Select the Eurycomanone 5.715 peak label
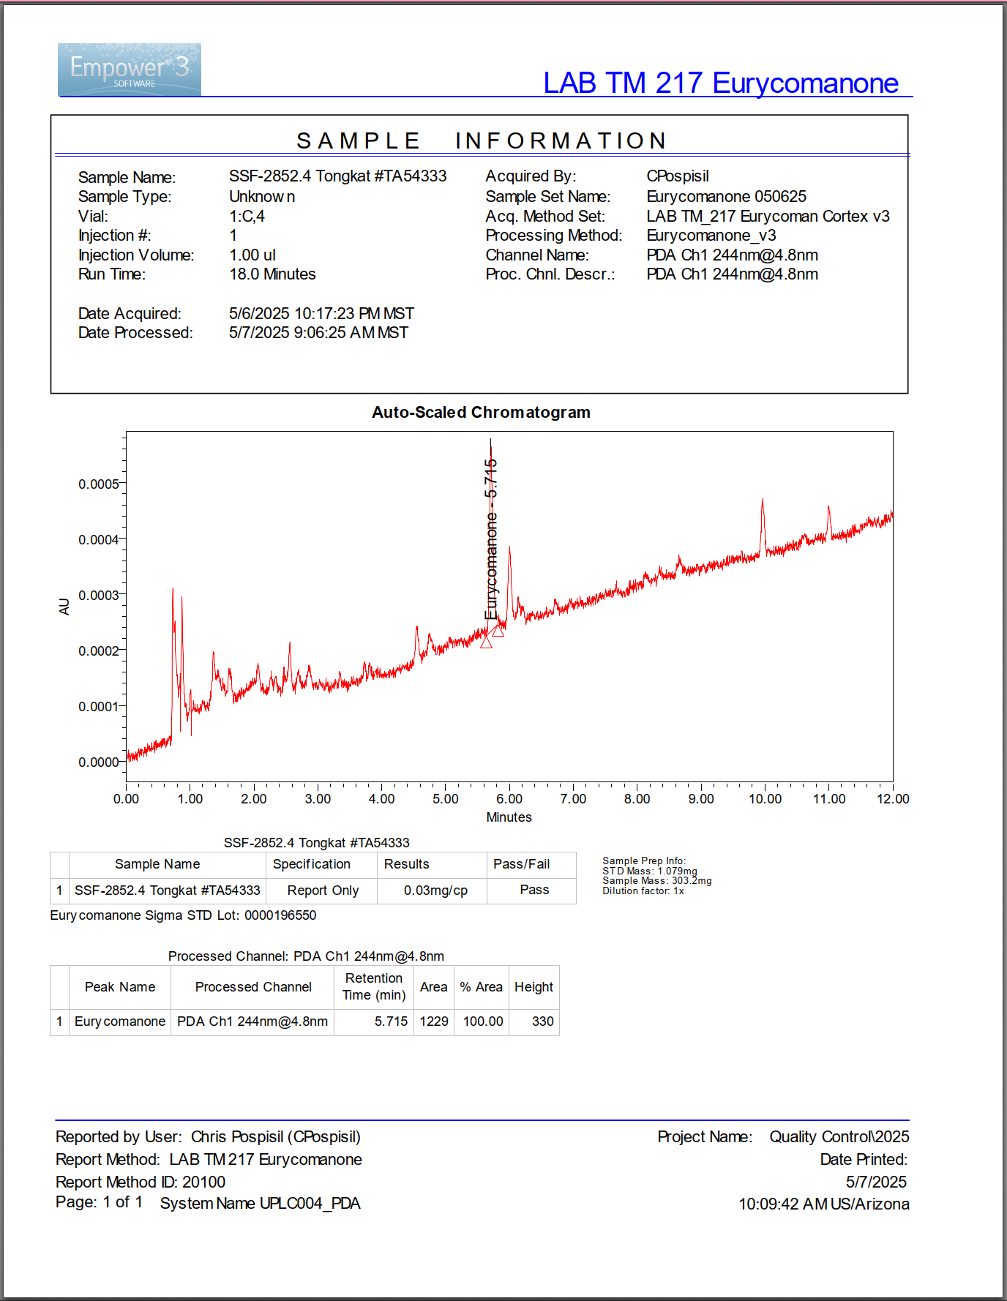Screen dimensions: 1007x1301 [x=491, y=538]
